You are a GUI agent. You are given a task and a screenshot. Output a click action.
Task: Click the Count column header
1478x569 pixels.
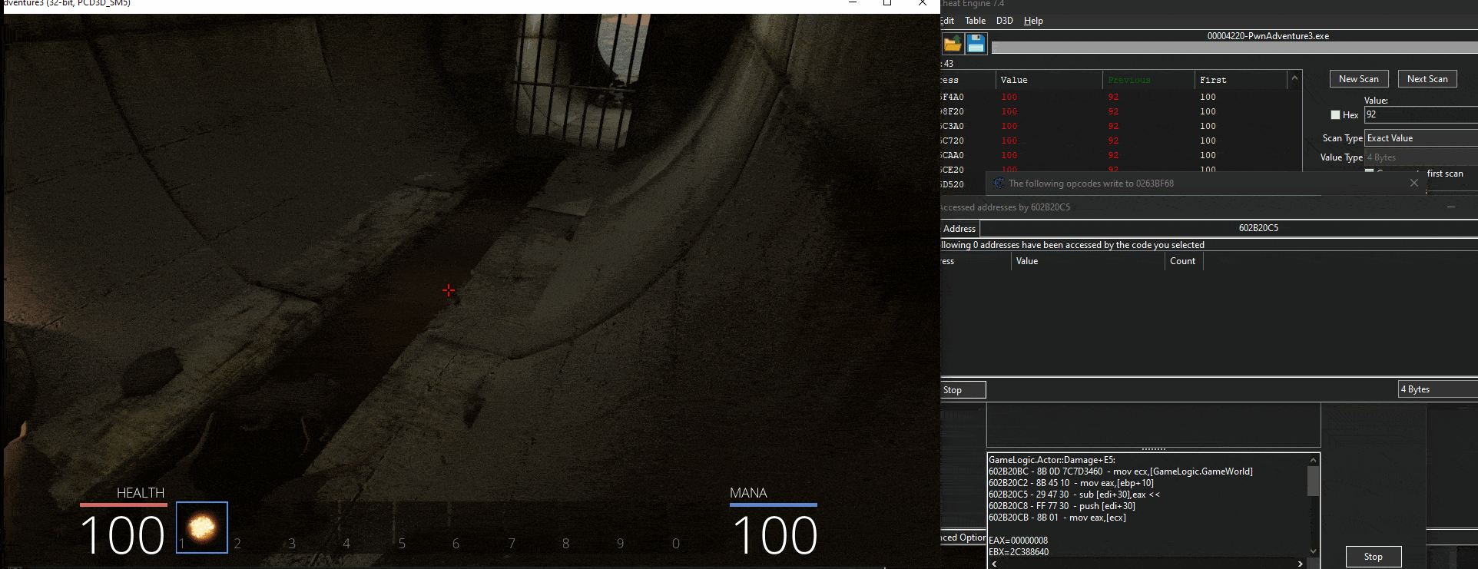[1184, 261]
